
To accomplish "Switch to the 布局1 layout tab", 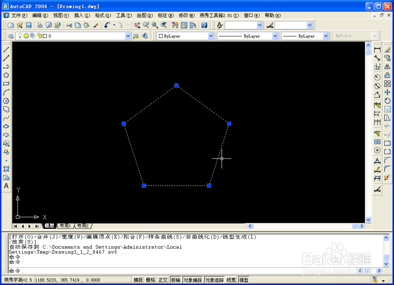I will pyautogui.click(x=65, y=226).
